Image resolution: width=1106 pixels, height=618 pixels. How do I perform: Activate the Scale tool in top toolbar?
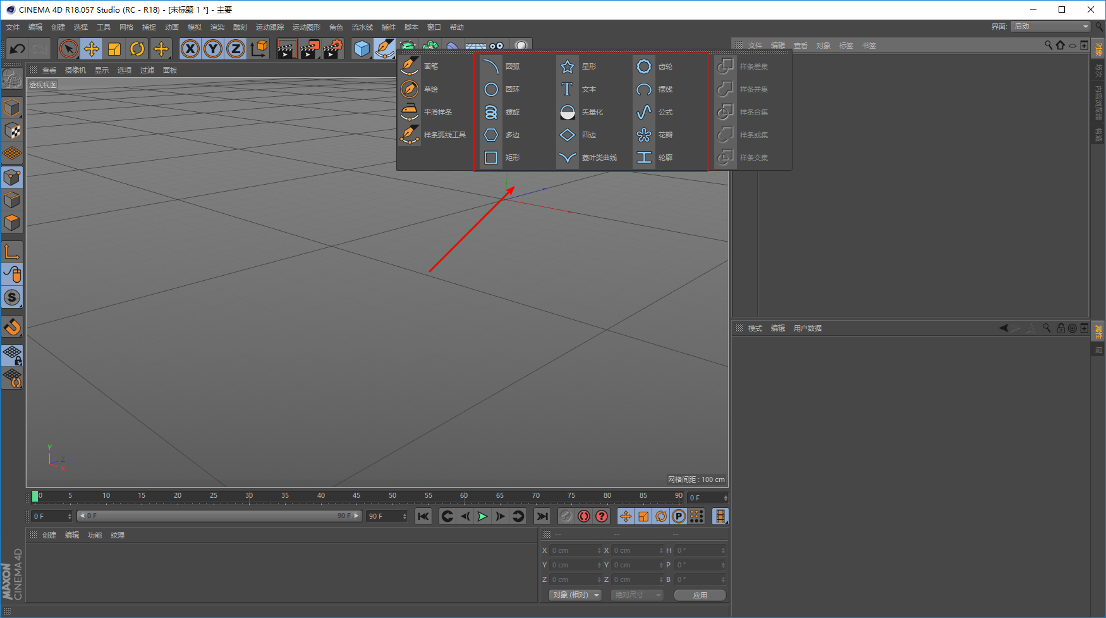[x=114, y=49]
